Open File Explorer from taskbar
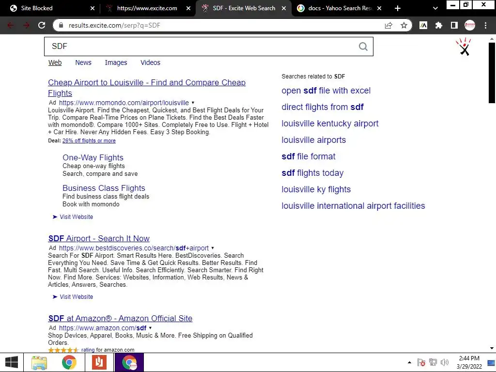496x372 pixels. 39,362
